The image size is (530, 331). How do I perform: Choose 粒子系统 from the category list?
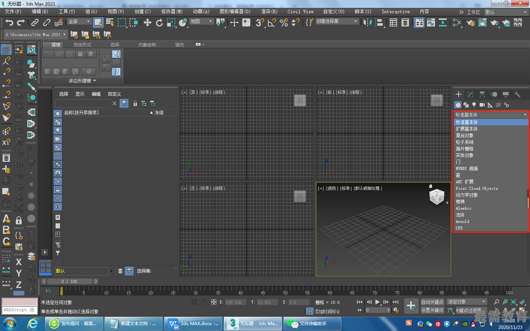coord(491,142)
